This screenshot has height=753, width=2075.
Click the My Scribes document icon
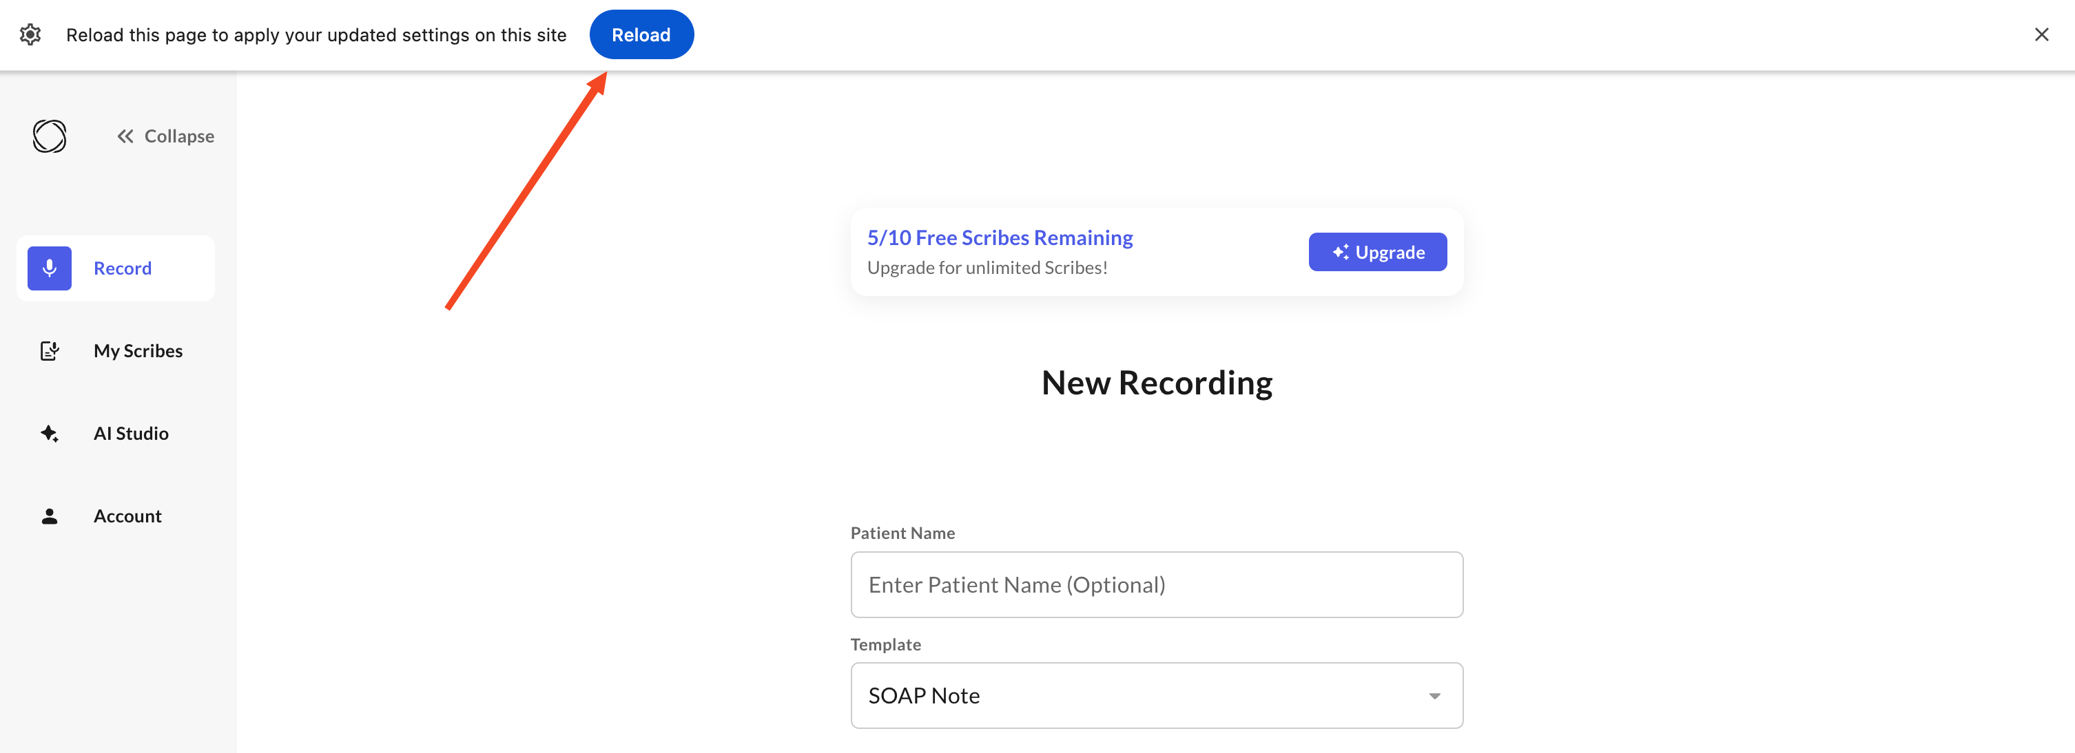pyautogui.click(x=49, y=351)
